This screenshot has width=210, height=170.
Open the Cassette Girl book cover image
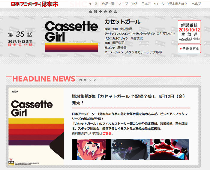tap(36, 127)
